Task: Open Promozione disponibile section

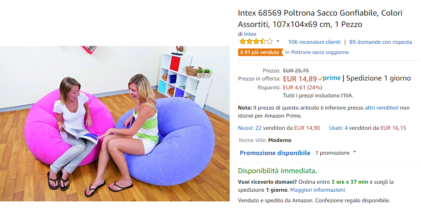Action: [275, 153]
